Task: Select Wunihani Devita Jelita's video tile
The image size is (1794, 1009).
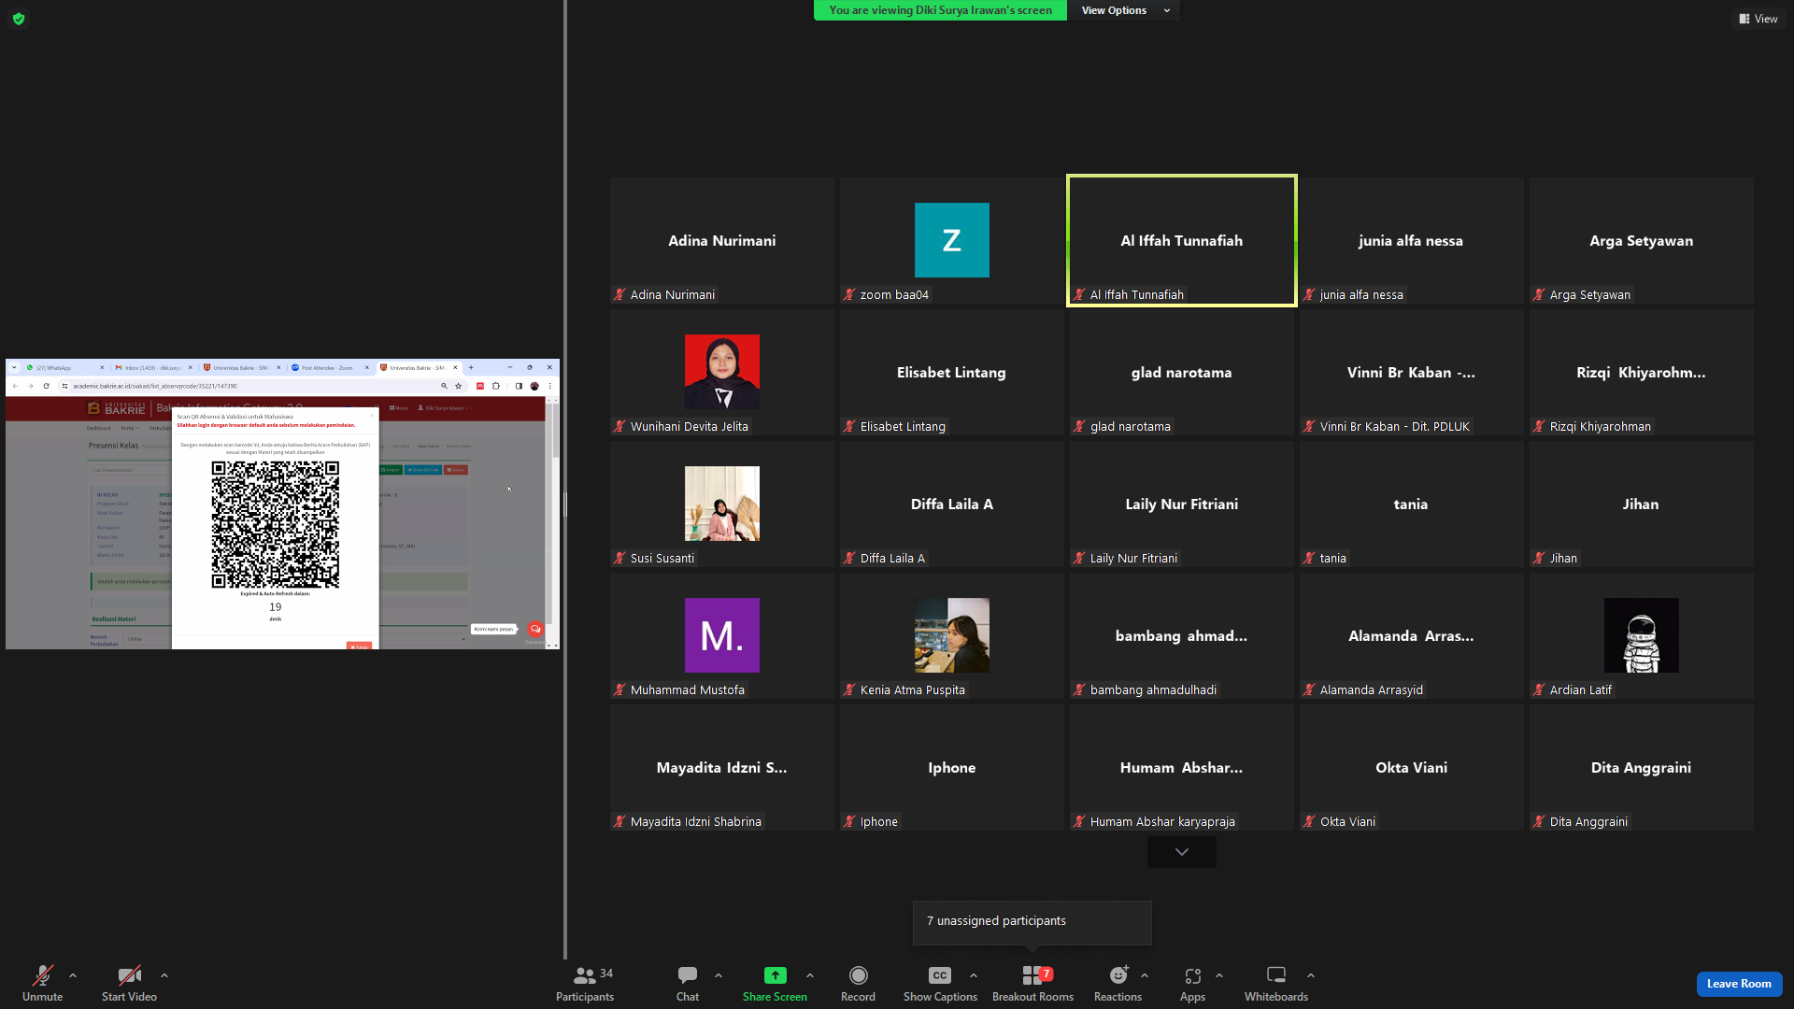Action: [x=722, y=372]
